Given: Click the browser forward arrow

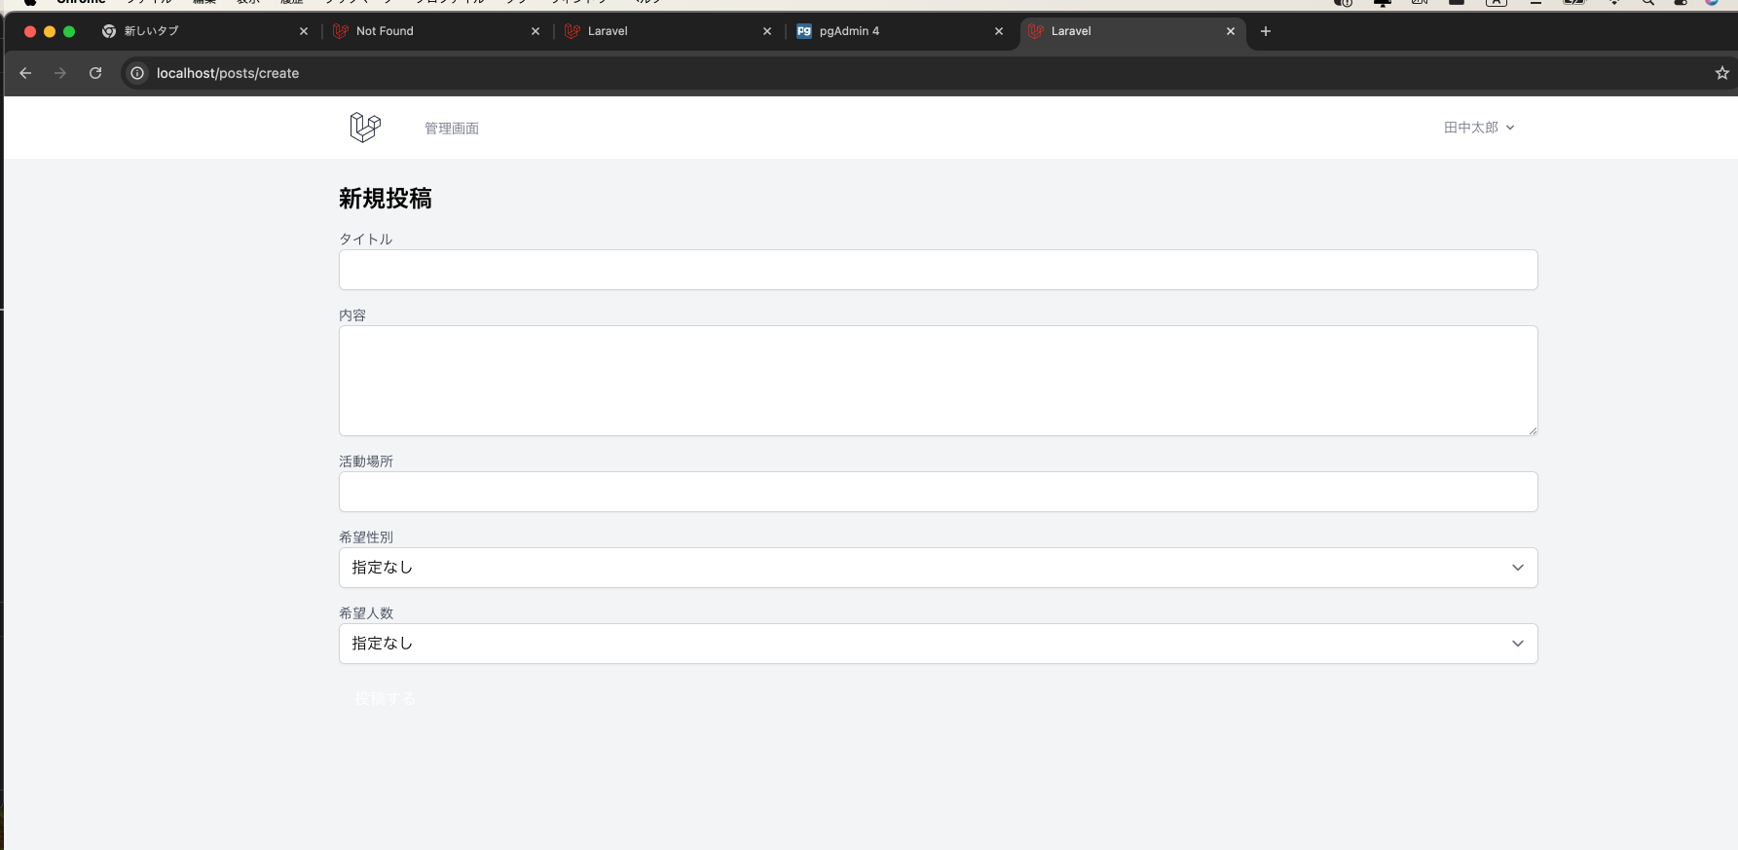Looking at the screenshot, I should pos(60,73).
